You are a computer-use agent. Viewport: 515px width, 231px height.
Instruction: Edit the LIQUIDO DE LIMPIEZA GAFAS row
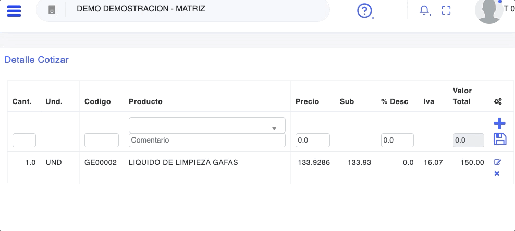point(497,162)
